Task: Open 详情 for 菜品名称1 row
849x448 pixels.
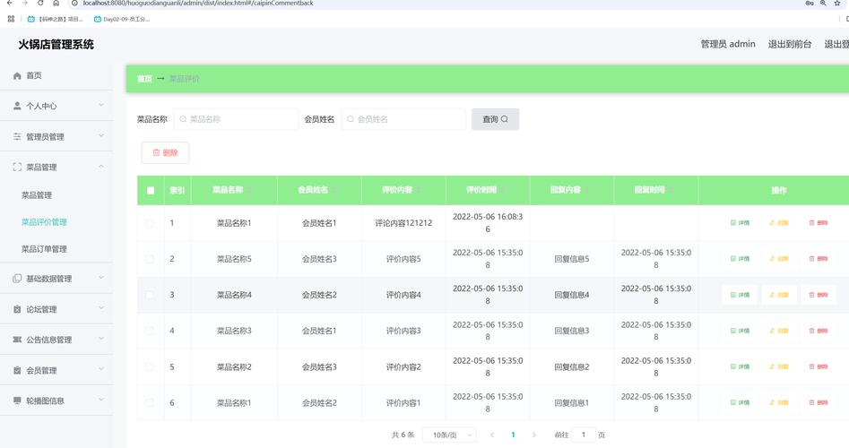Action: pos(740,223)
